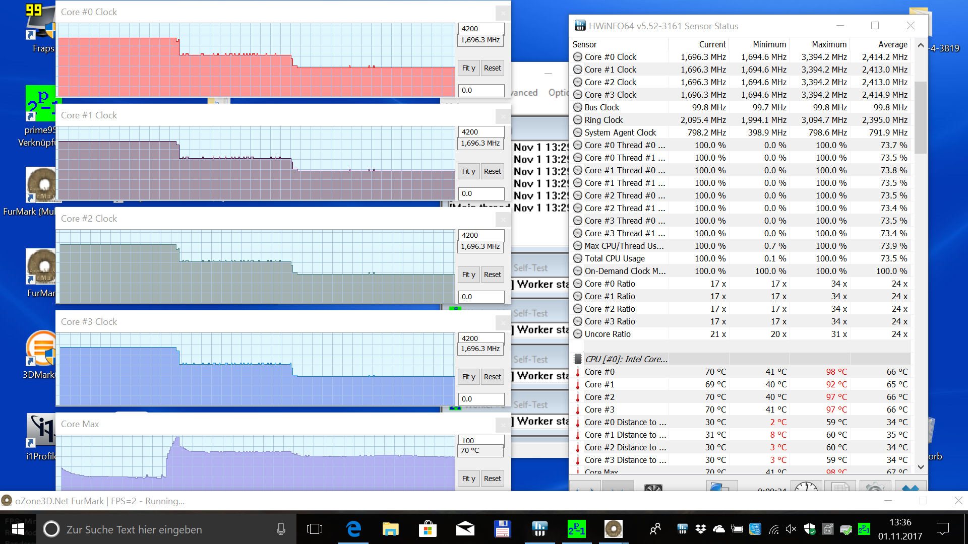The width and height of the screenshot is (968, 544).
Task: Toggle the muted volume tray icon
Action: (x=791, y=529)
